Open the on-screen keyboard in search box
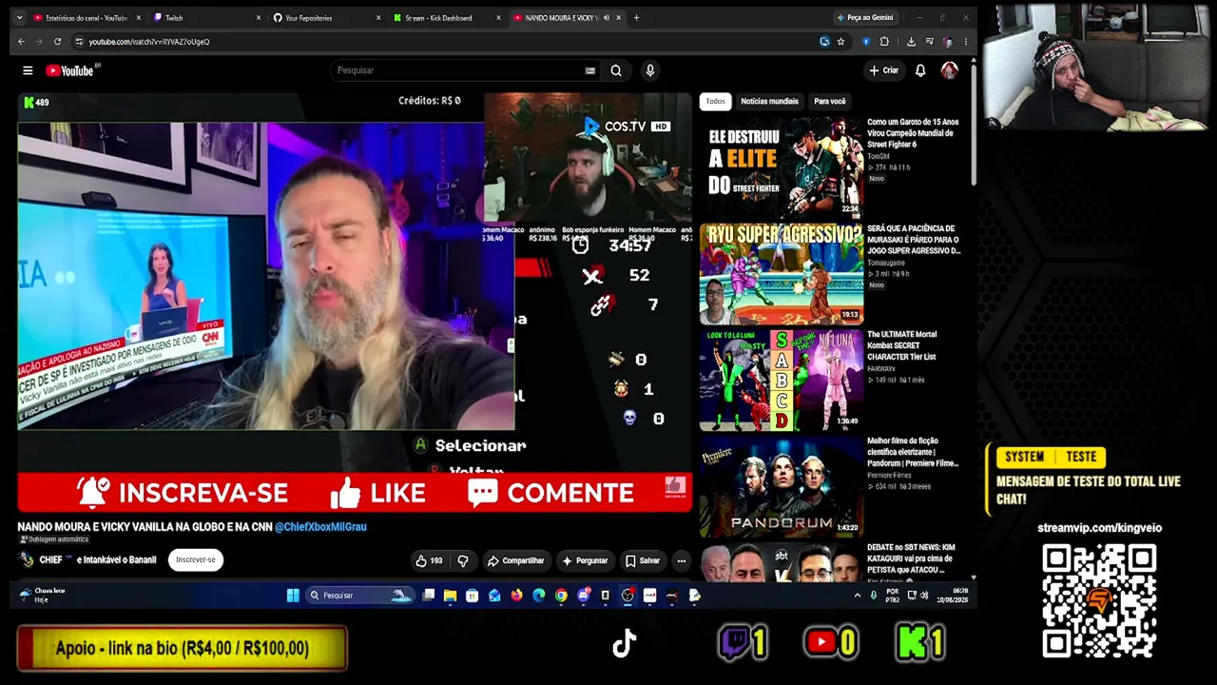 click(x=589, y=70)
